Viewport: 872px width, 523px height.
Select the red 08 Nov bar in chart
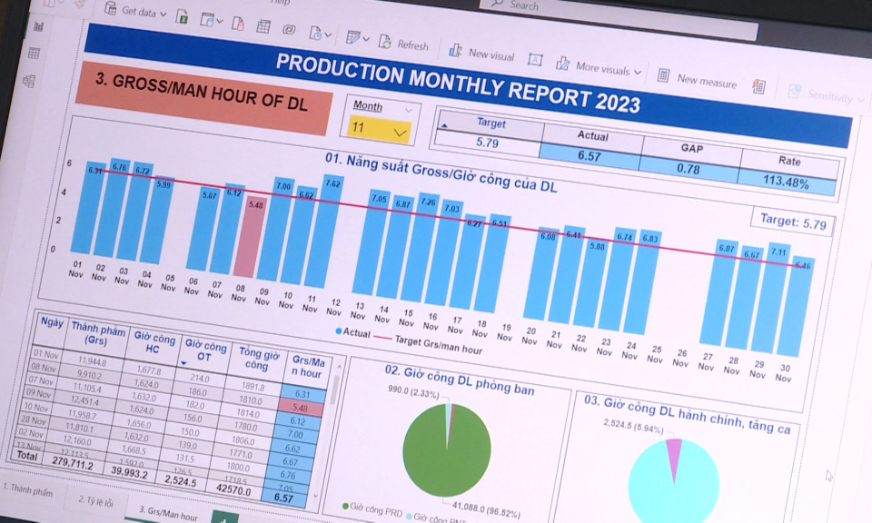pos(248,236)
